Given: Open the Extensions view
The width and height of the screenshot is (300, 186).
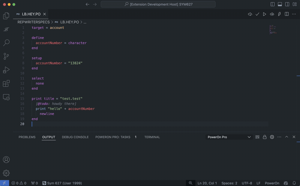Looking at the screenshot, I should pos(6,84).
